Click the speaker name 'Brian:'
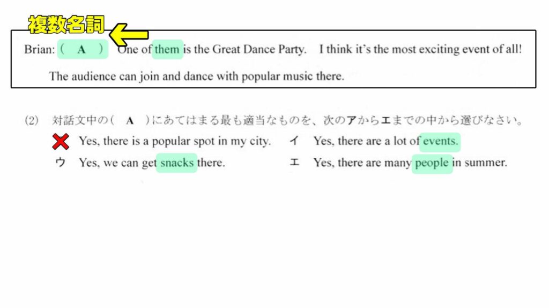 click(39, 49)
